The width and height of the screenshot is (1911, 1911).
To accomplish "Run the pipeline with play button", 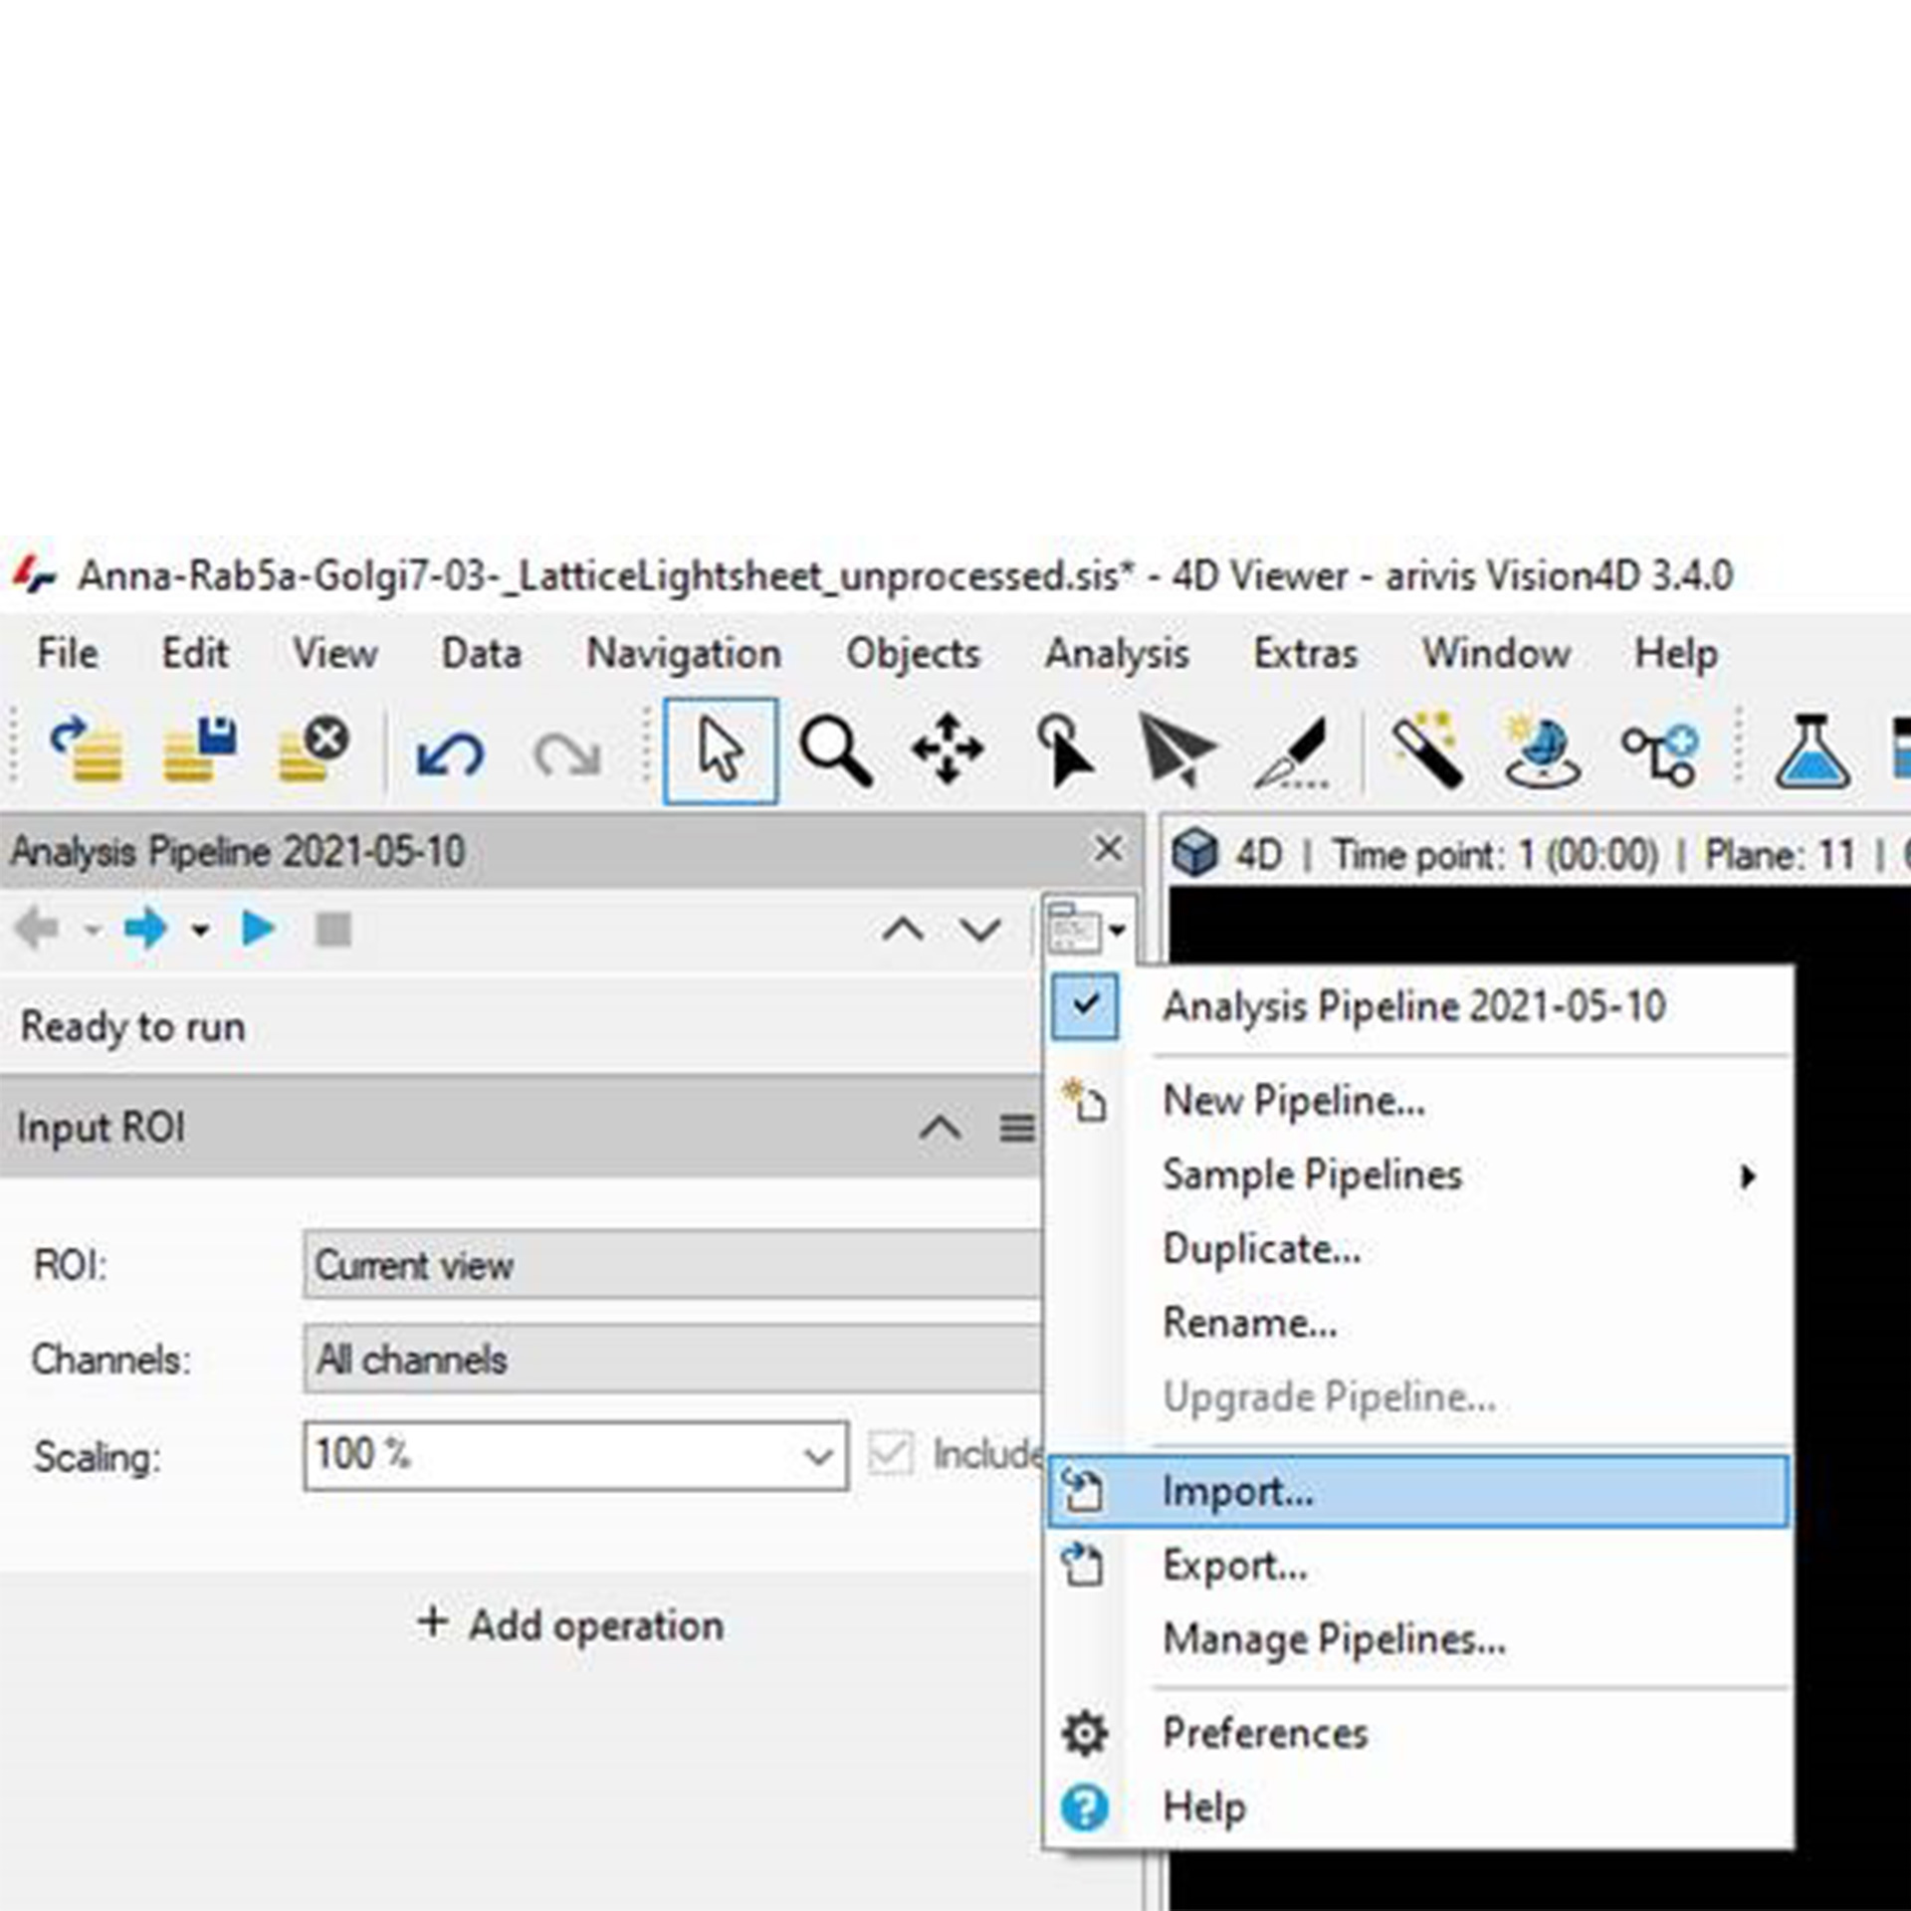I will pos(258,929).
